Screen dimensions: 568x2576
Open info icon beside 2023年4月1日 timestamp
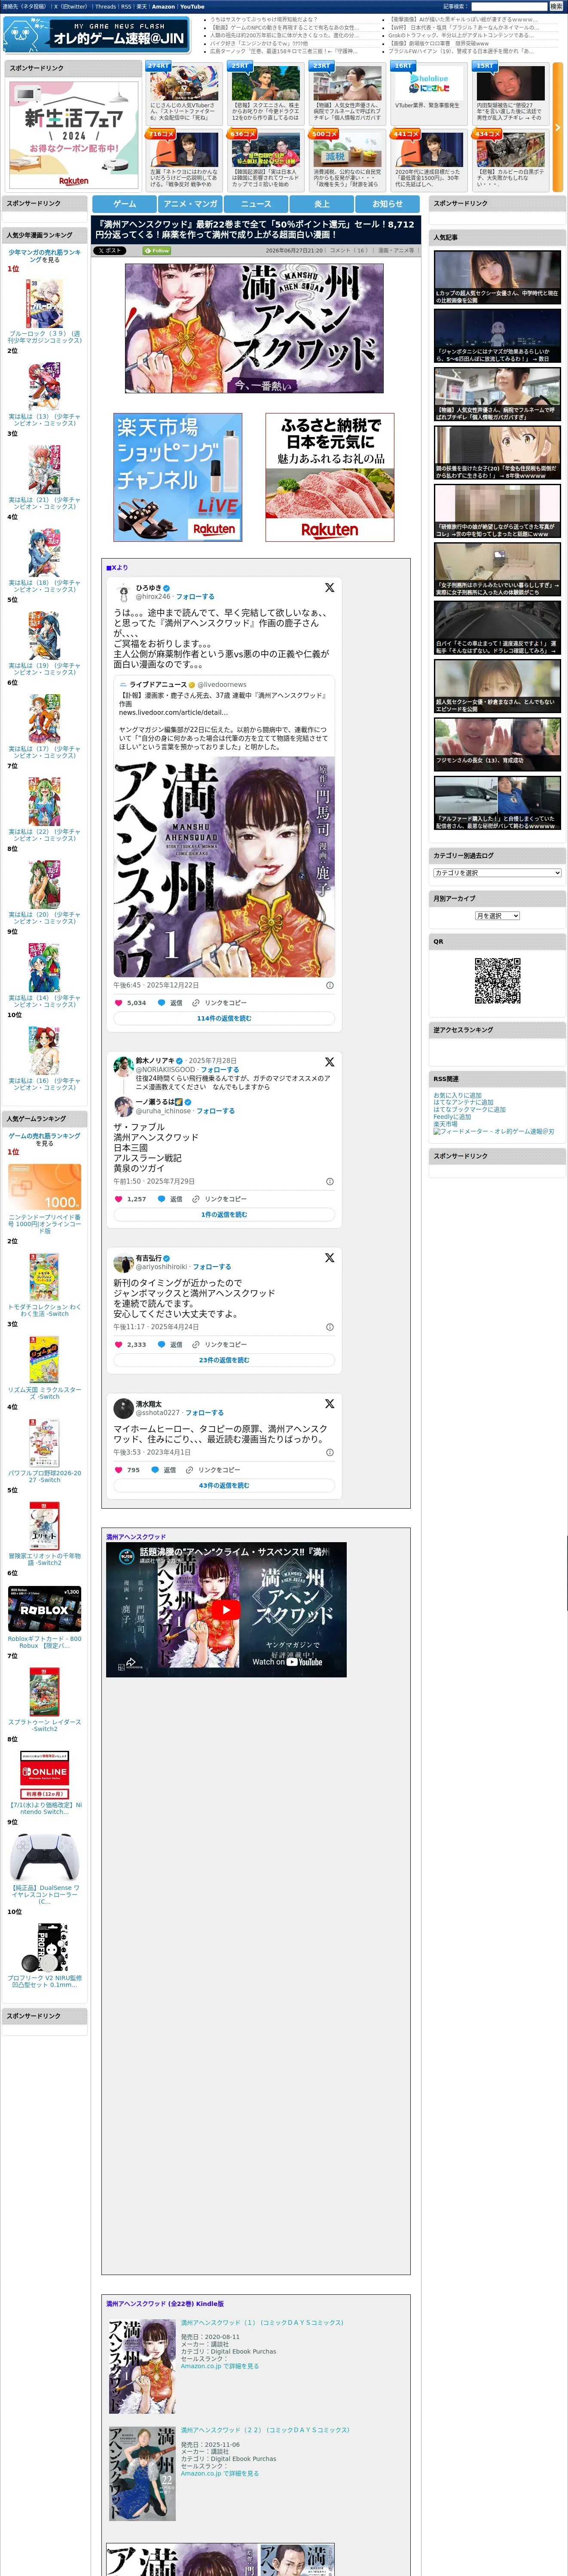pos(330,1453)
